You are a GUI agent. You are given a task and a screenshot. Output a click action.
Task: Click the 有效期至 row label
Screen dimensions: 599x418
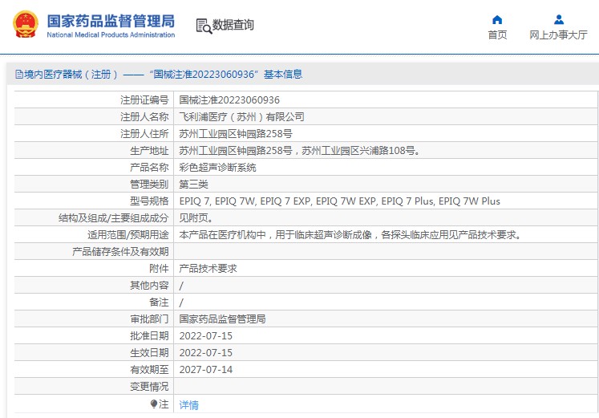149,369
